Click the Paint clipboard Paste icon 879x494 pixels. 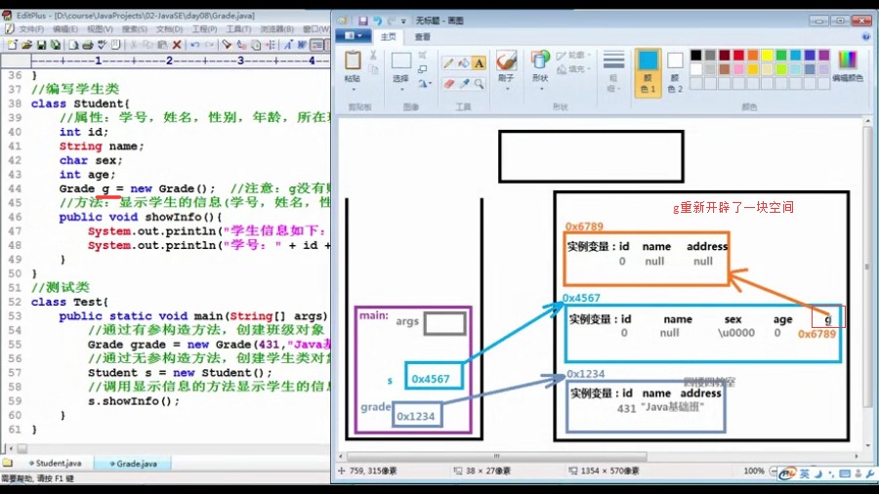click(x=353, y=61)
